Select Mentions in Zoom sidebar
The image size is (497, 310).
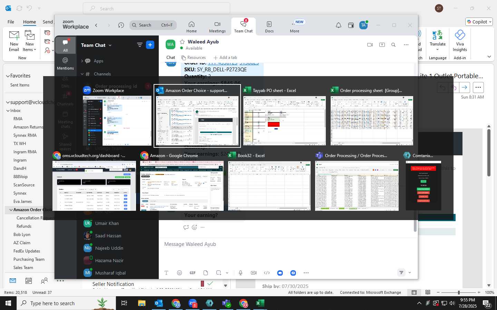tap(65, 64)
